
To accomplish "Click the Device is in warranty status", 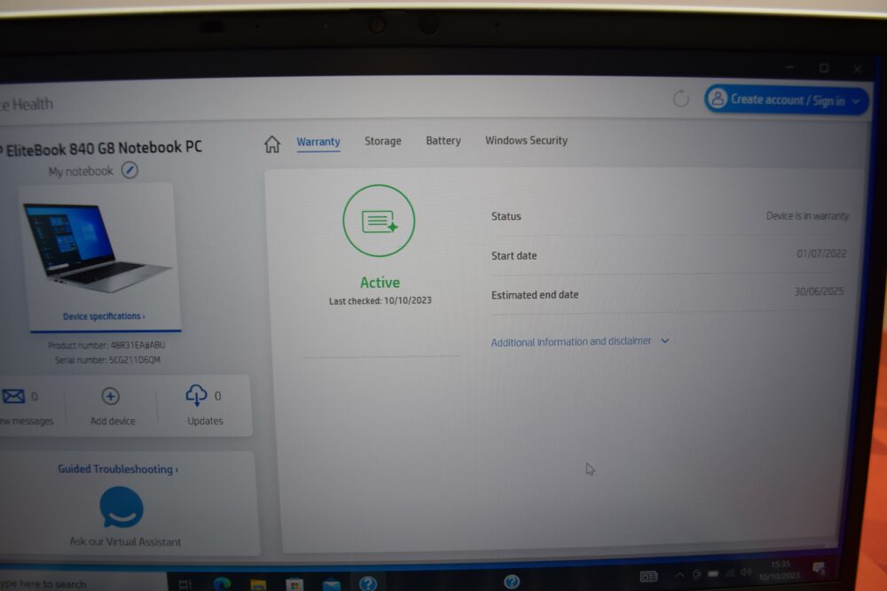I will coord(807,216).
